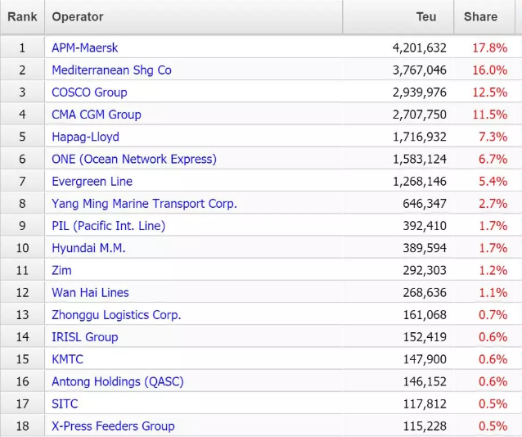
Task: Select the 0.7% share value
Action: tap(493, 315)
